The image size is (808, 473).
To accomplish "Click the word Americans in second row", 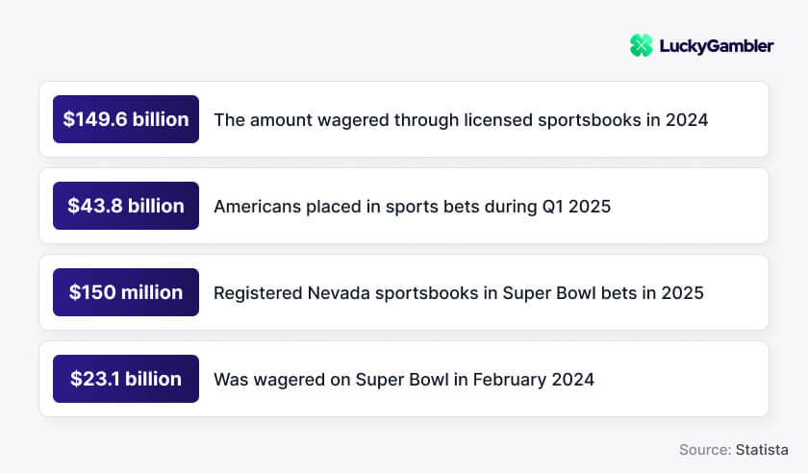I will tap(257, 207).
